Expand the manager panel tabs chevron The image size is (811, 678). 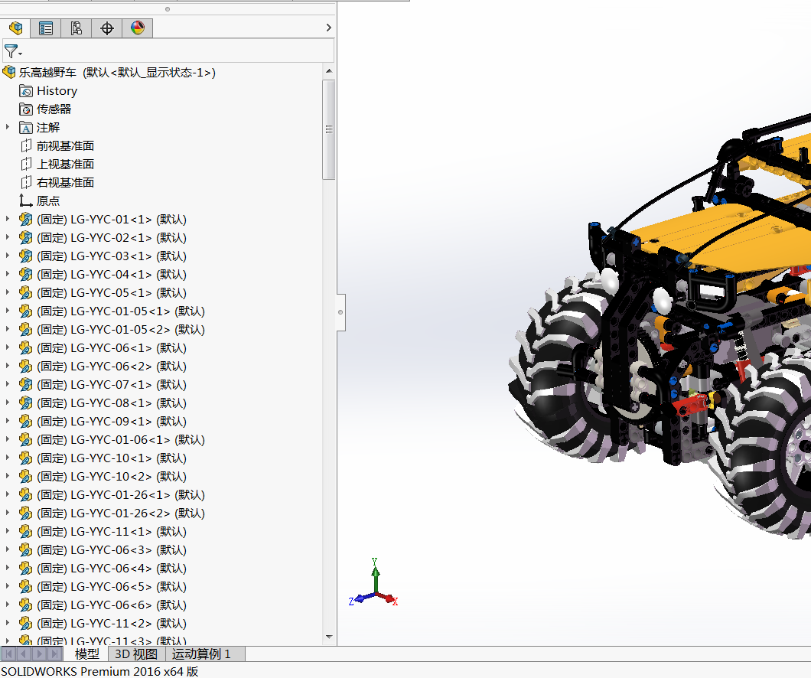click(328, 28)
